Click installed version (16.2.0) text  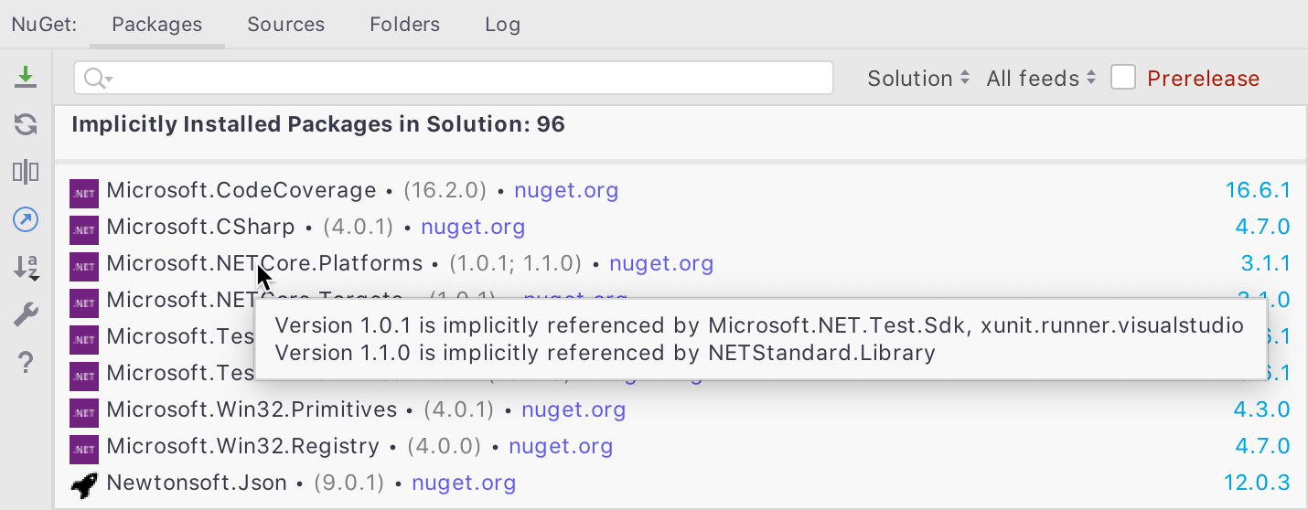click(x=445, y=191)
